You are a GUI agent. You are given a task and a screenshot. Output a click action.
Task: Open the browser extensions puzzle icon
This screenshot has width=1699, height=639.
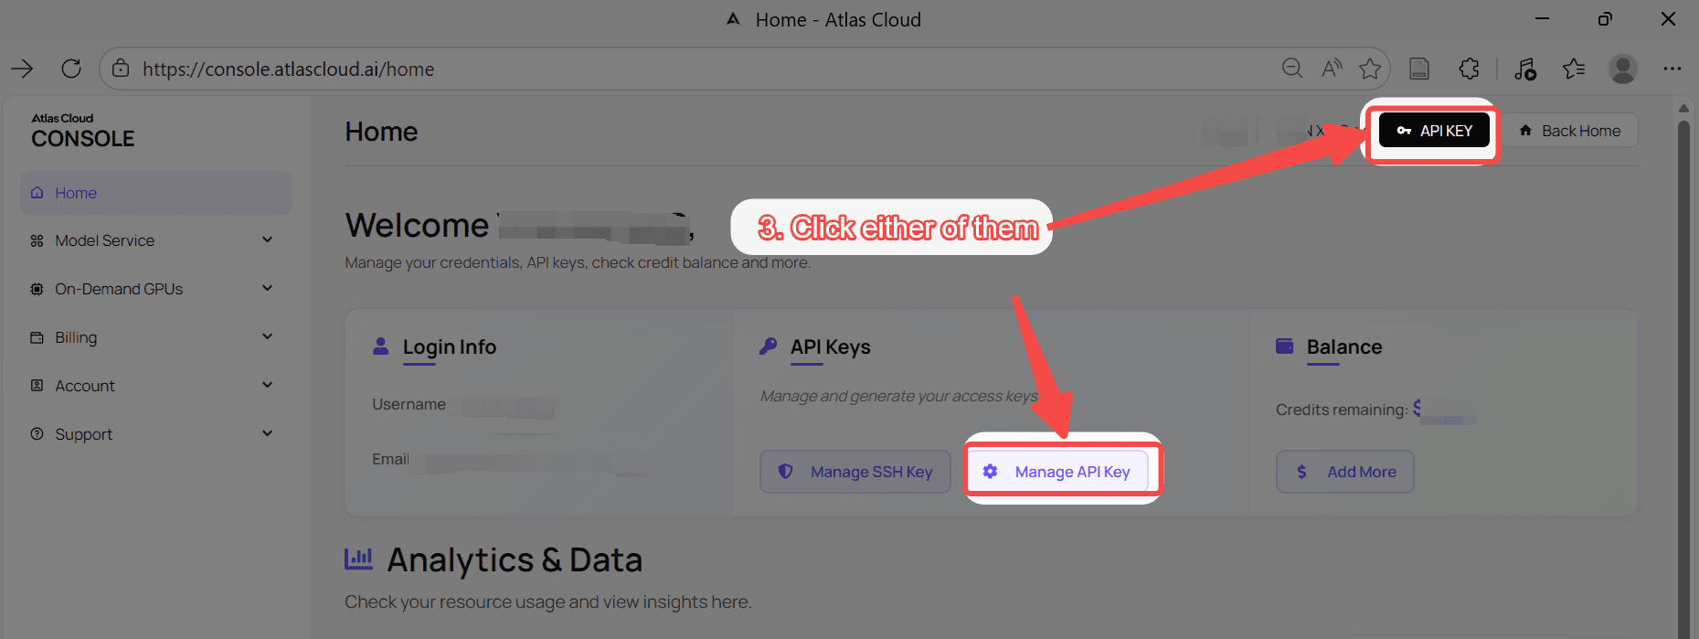pyautogui.click(x=1469, y=69)
